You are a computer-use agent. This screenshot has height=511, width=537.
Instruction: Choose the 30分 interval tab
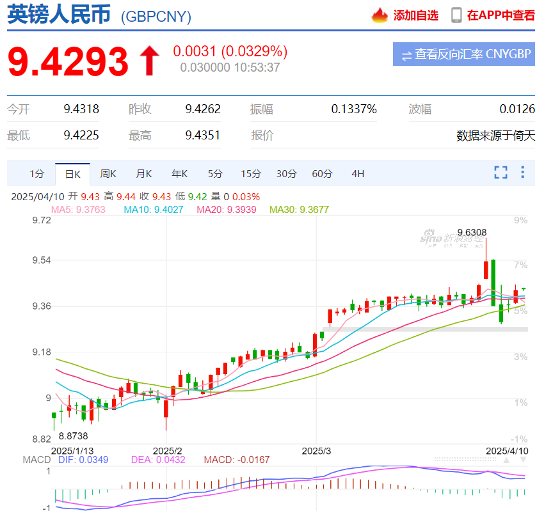tap(287, 173)
